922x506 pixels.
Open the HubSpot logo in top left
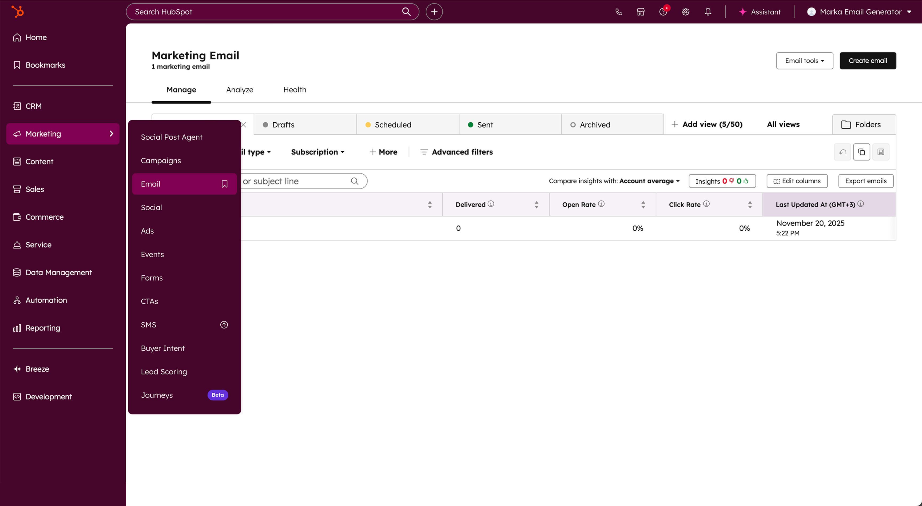click(17, 11)
